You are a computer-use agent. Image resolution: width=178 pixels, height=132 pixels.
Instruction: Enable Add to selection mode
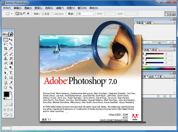(x=21, y=14)
